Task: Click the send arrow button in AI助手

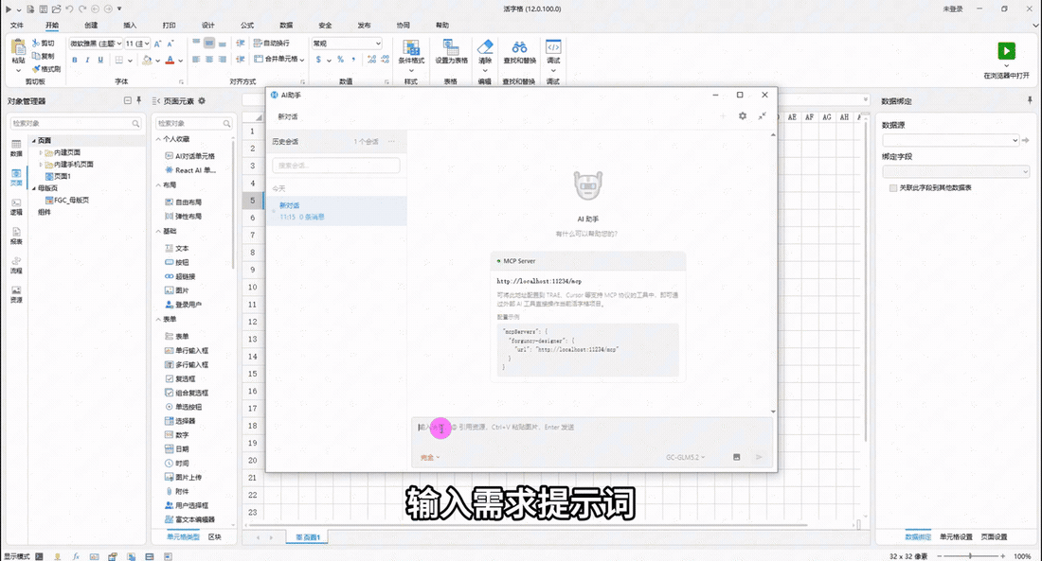Action: pos(759,458)
